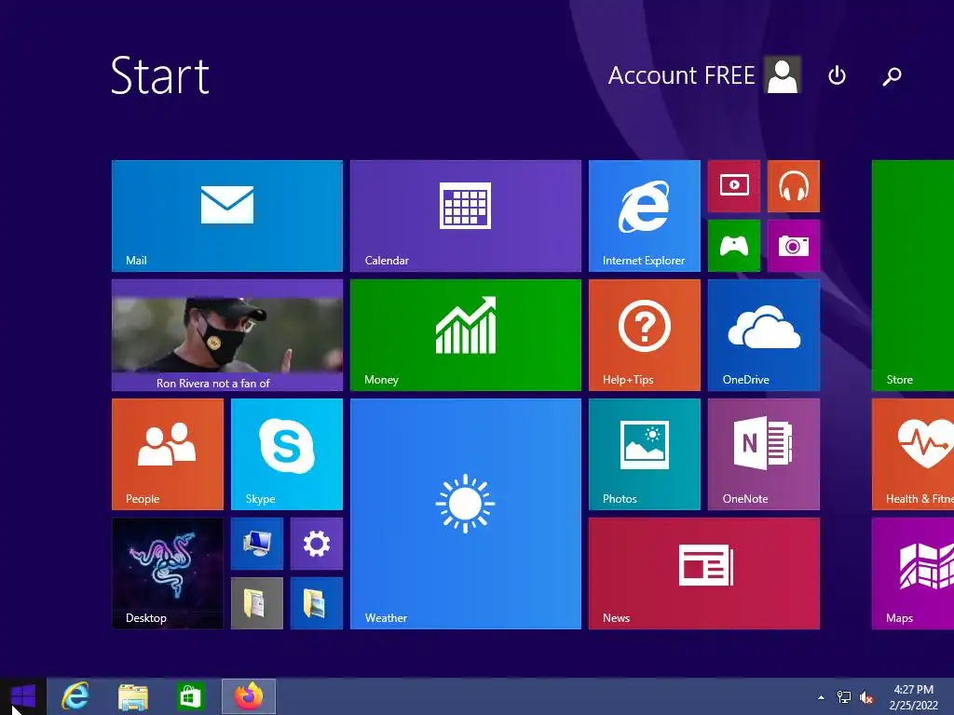Click the muted volume tray icon
This screenshot has width=954, height=715.
pyautogui.click(x=865, y=697)
